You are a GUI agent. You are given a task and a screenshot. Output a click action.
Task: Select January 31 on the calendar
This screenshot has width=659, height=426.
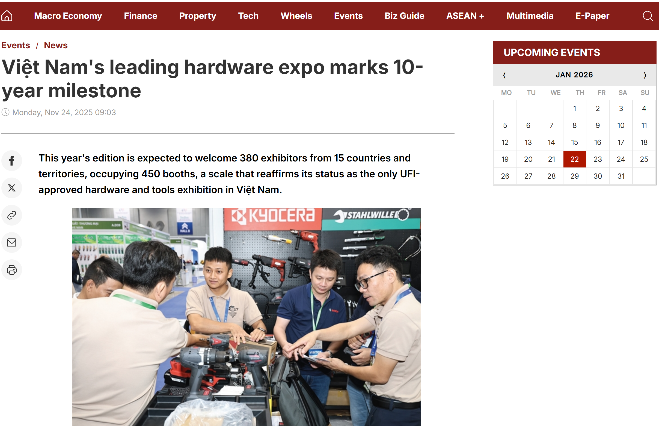point(621,176)
